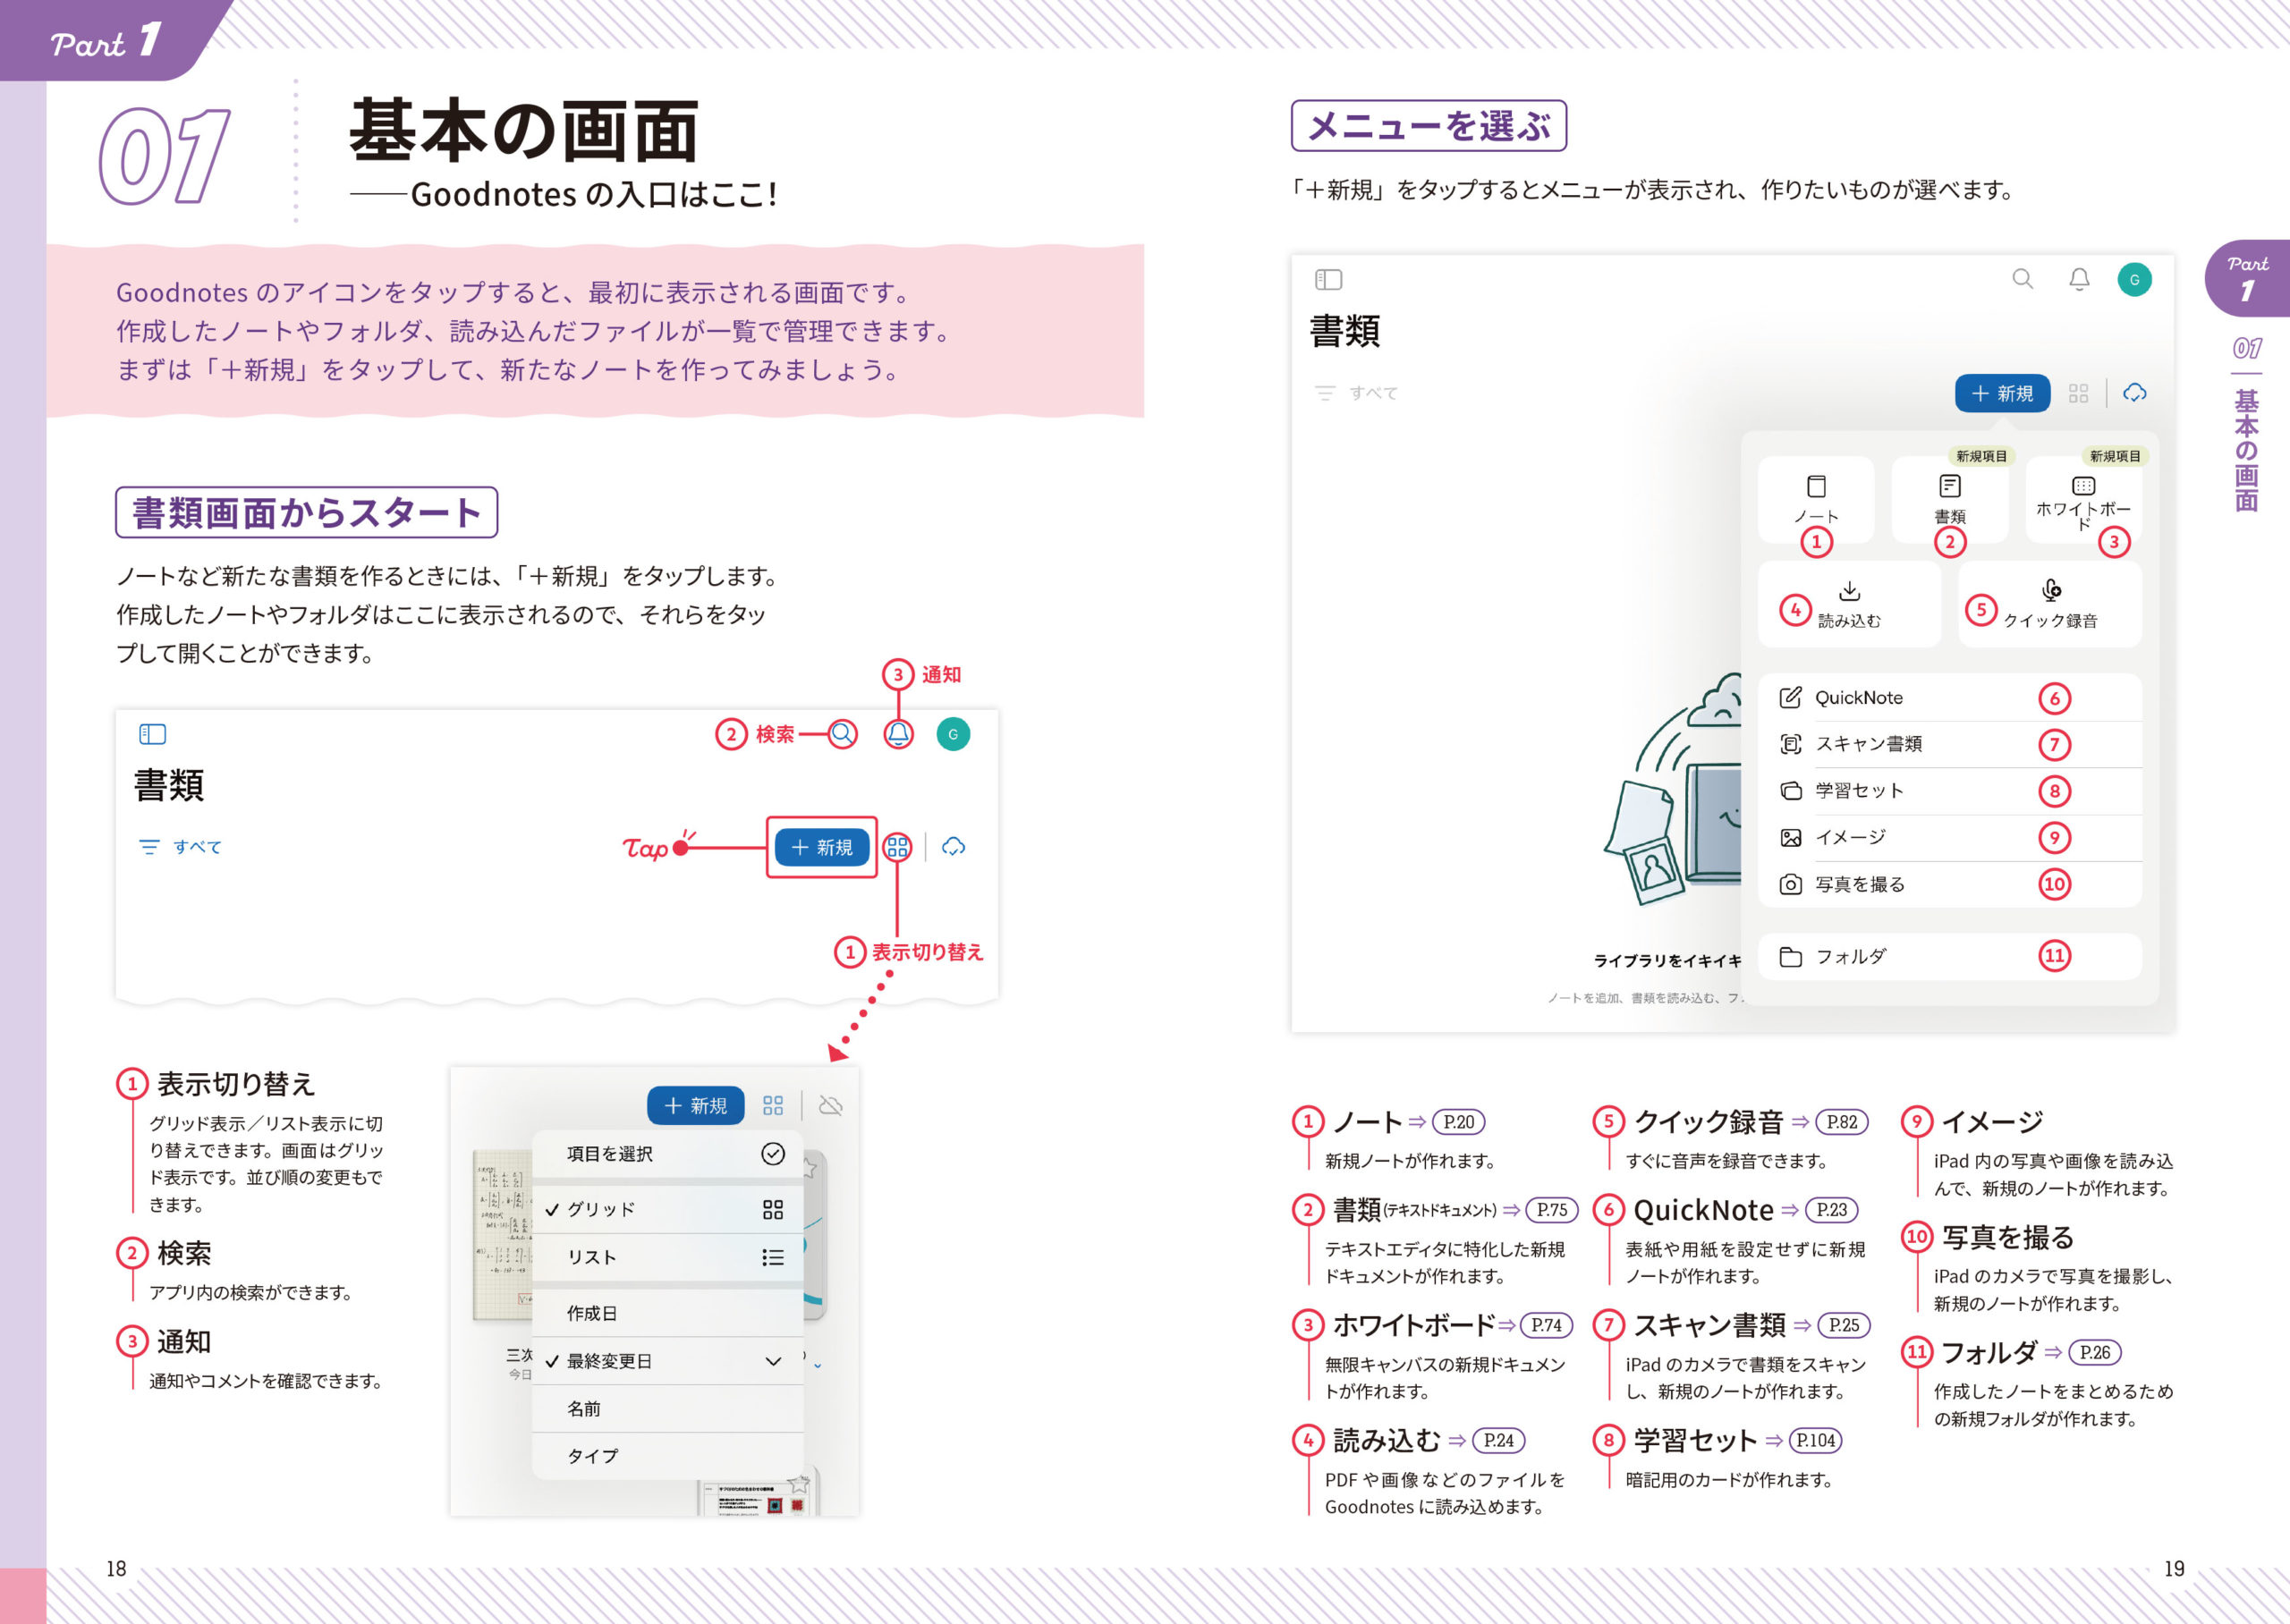Open the graph-paper notebook thumbnail
This screenshot has width=2290, height=1624.
coord(502,1234)
